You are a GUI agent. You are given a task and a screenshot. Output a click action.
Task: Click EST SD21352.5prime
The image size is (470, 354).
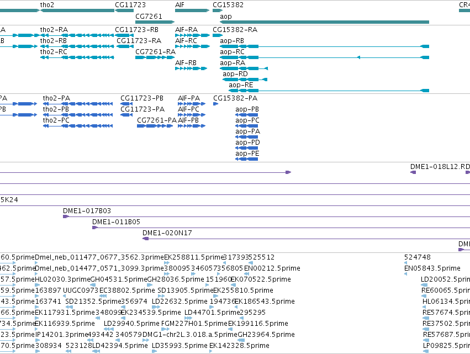[x=93, y=302]
